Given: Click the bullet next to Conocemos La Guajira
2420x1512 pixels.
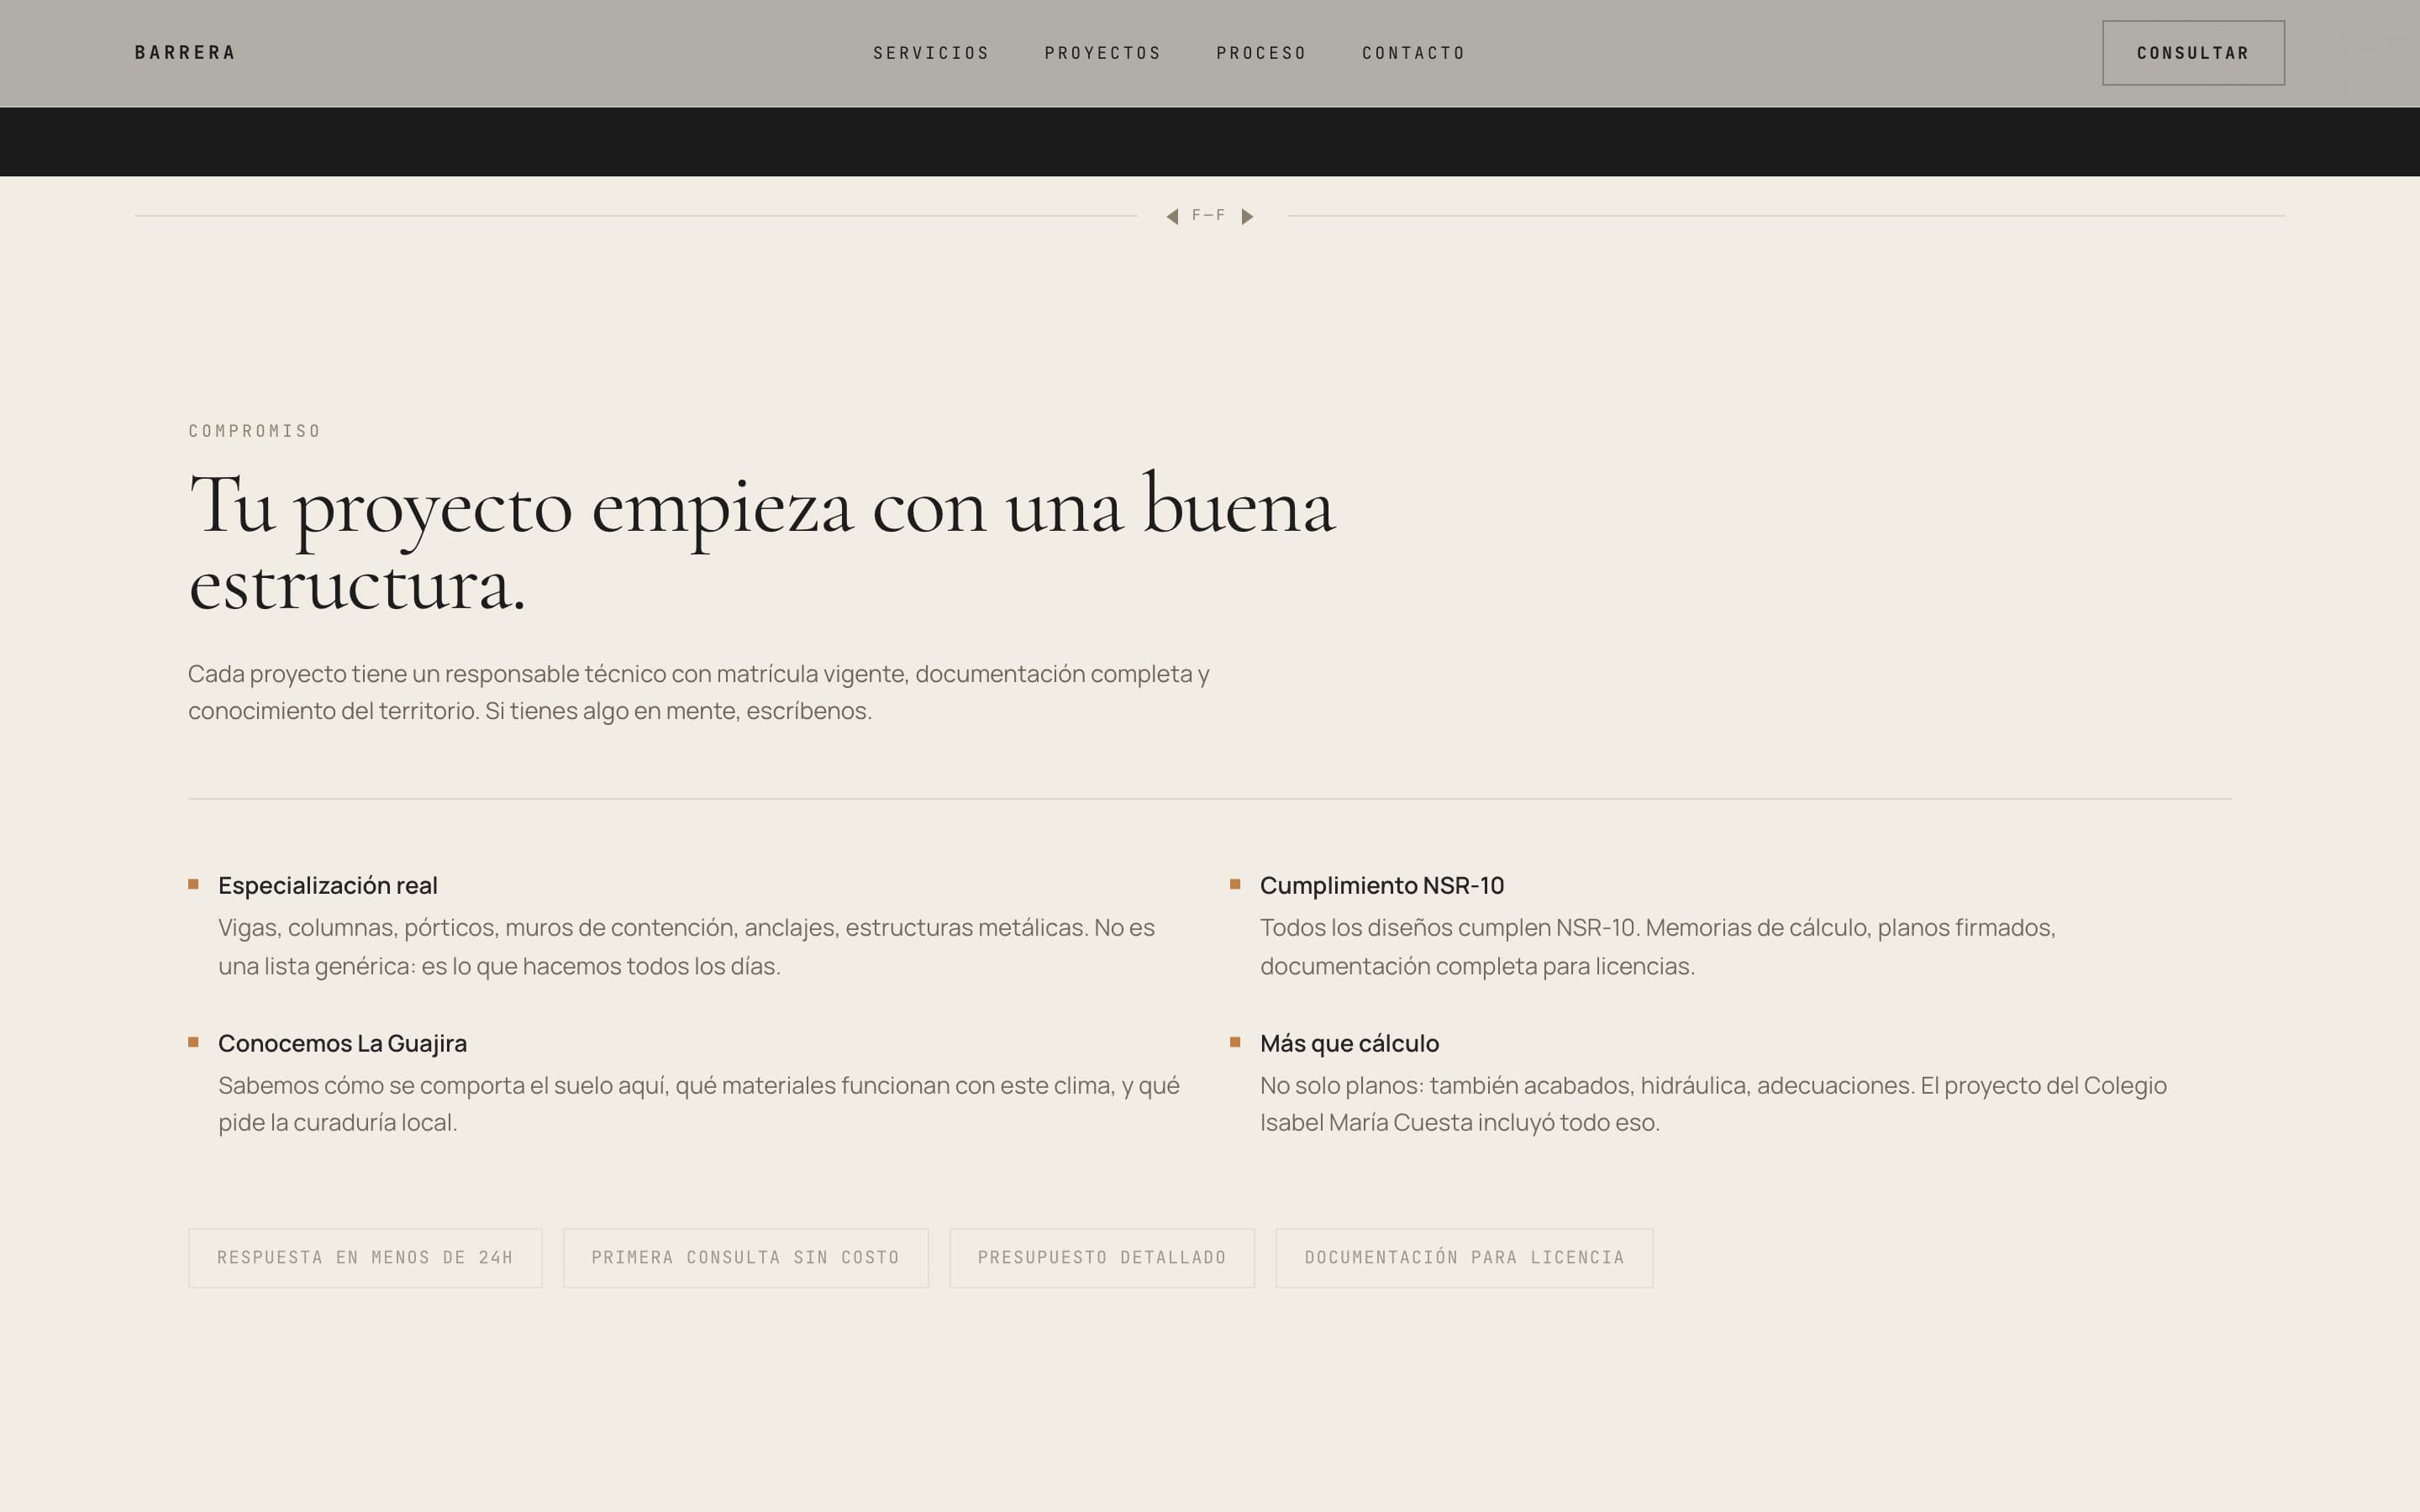Looking at the screenshot, I should 194,1042.
